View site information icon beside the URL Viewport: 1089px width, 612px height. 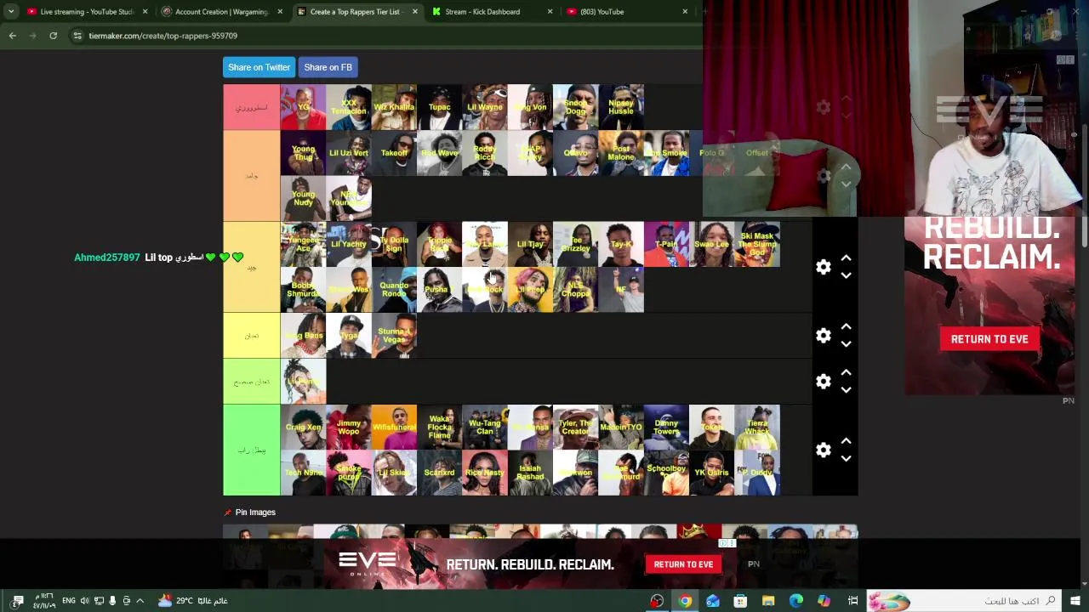tap(77, 36)
